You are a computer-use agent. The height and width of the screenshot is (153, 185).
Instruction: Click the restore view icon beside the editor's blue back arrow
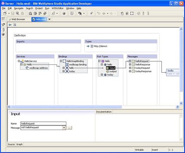[15, 25]
